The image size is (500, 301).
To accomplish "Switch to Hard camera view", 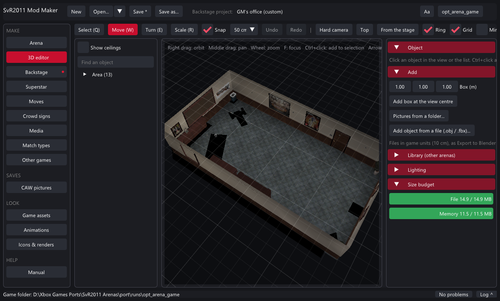I will (334, 30).
